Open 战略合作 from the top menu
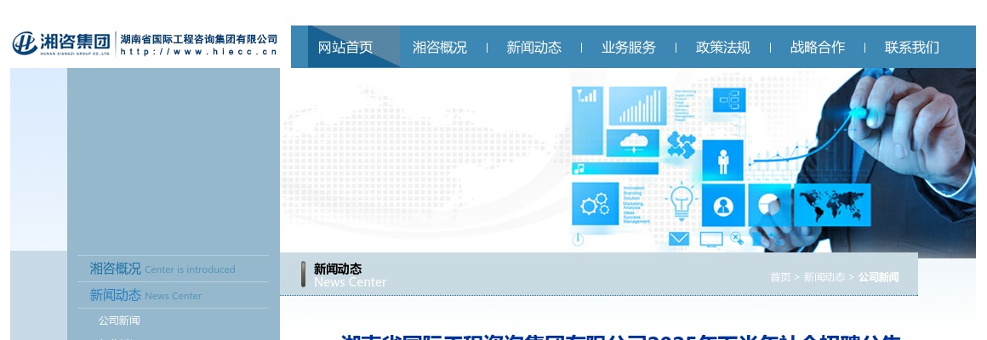 (818, 48)
